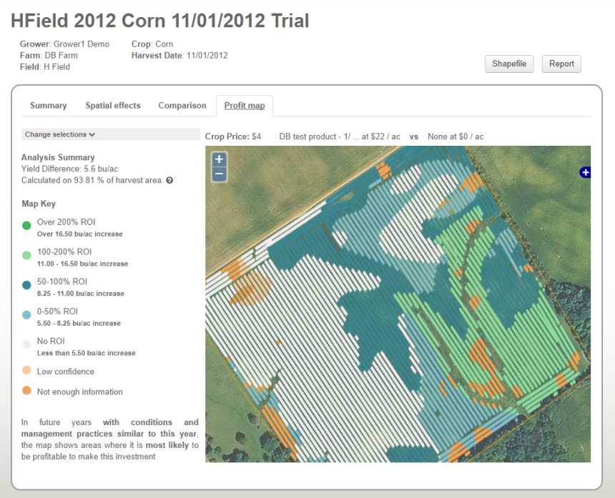Click the Crop: Corn text
Viewport: 615px width, 498px height.
152,44
